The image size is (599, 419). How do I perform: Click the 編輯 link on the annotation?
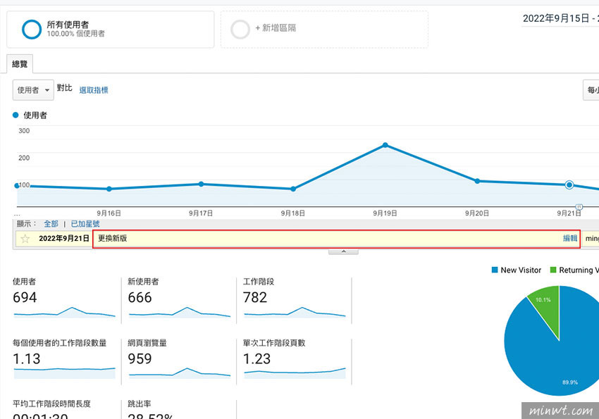point(570,238)
